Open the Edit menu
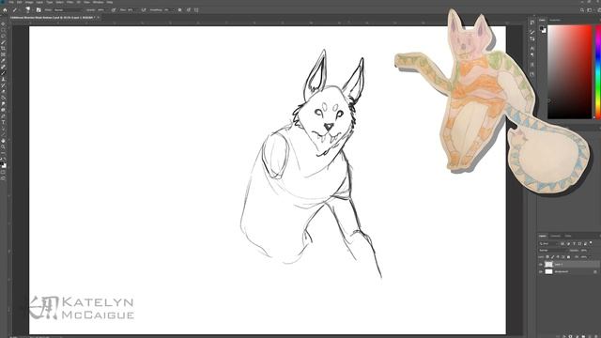This screenshot has height=338, width=601. tap(19, 2)
